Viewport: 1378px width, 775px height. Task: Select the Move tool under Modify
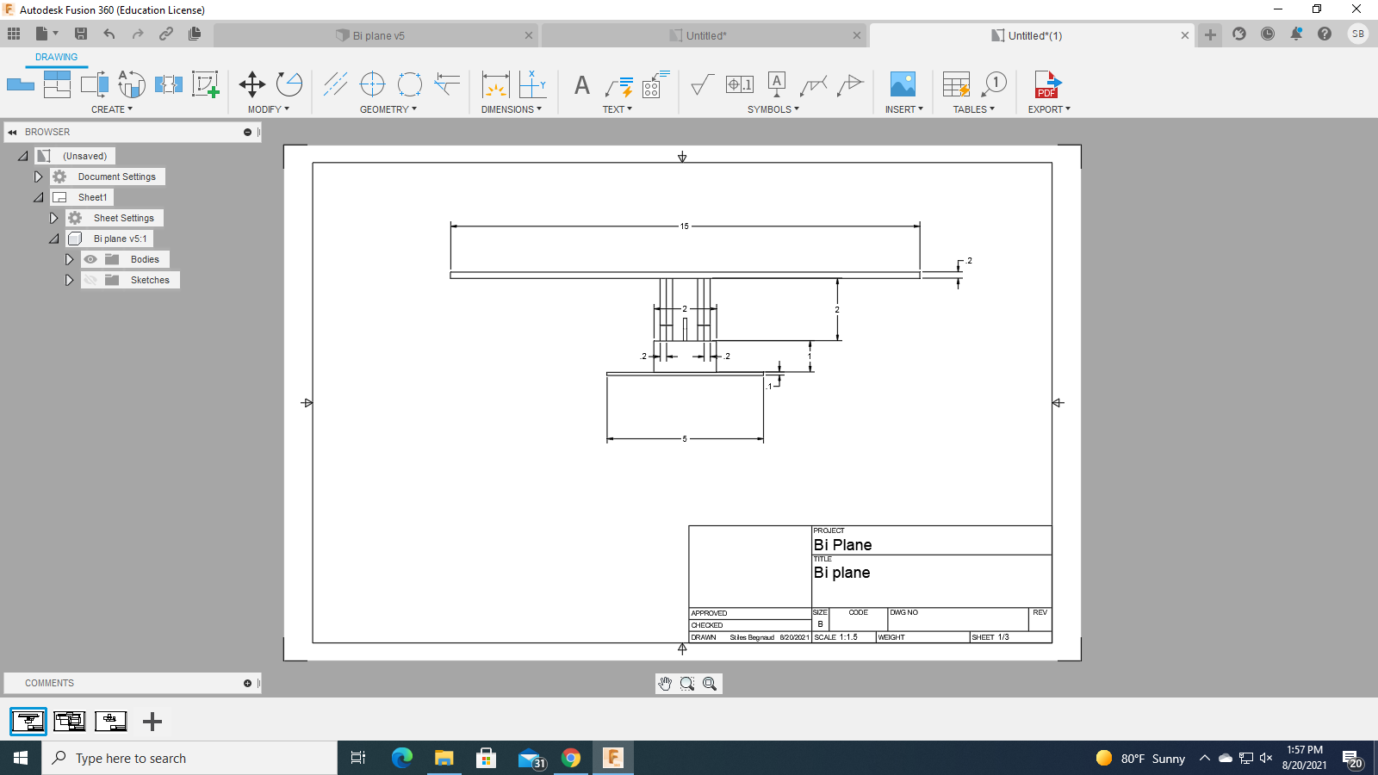coord(252,84)
